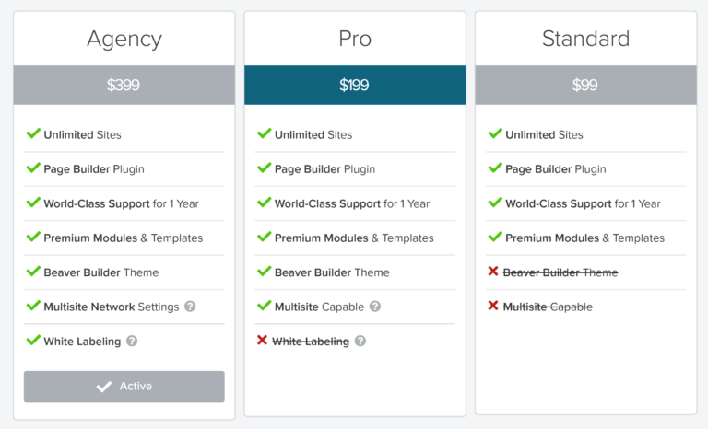Click Agency 'Page Builder Plugin' text
708x429 pixels.
pyautogui.click(x=94, y=169)
